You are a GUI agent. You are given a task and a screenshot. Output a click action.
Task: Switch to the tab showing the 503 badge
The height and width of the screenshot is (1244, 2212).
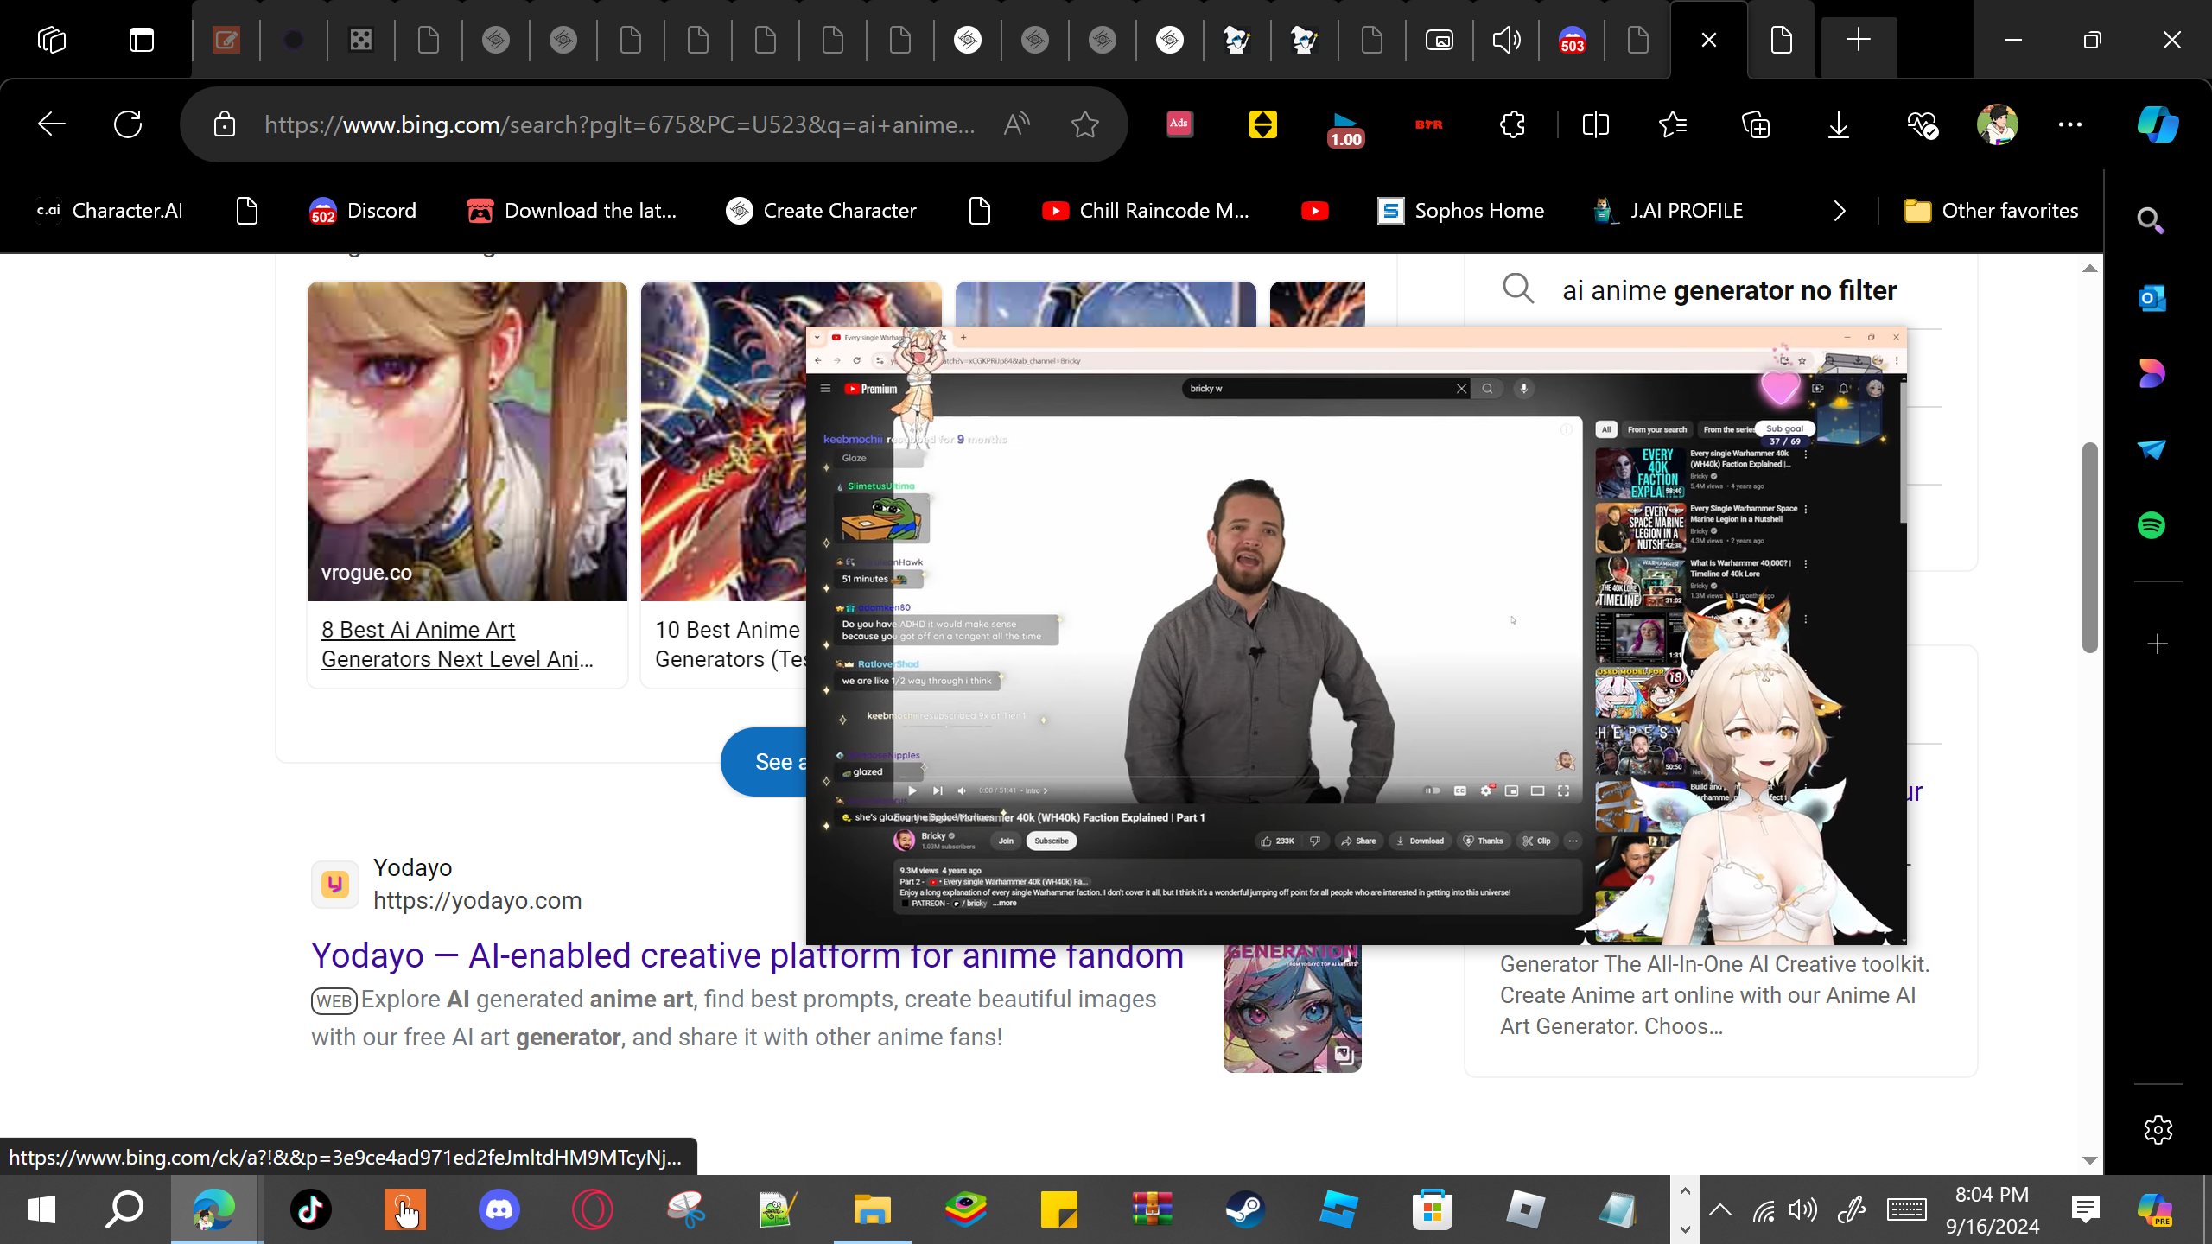pos(1572,40)
